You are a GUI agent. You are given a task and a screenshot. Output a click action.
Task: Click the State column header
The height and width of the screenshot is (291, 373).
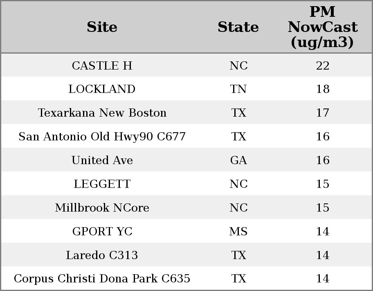(238, 27)
